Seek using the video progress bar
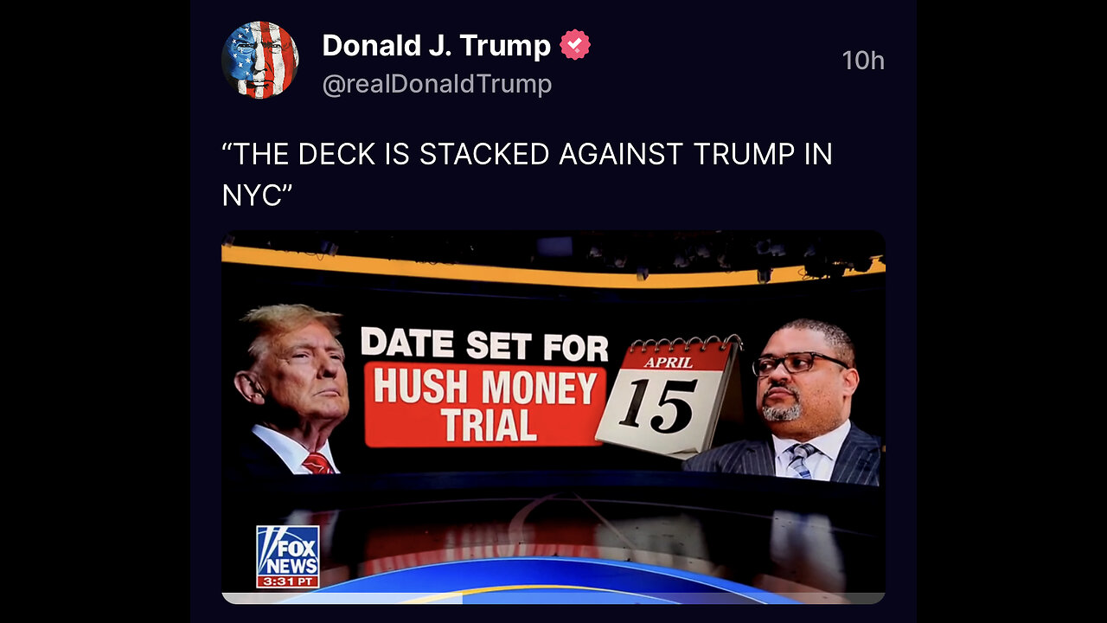This screenshot has height=623, width=1107. (x=553, y=598)
